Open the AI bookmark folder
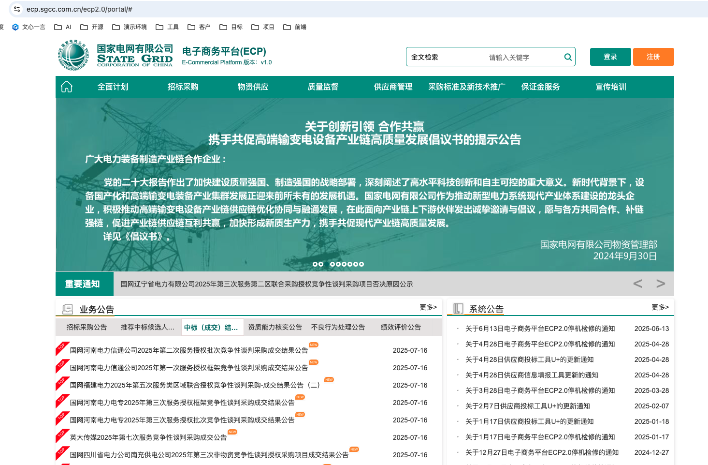 (63, 27)
